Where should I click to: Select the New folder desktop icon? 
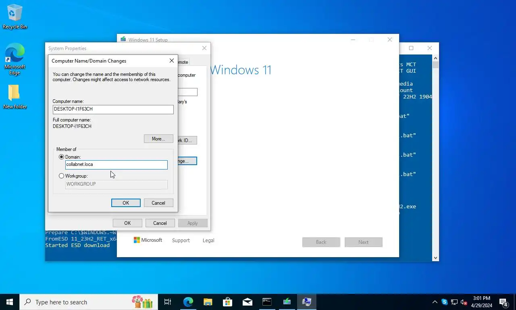(15, 97)
